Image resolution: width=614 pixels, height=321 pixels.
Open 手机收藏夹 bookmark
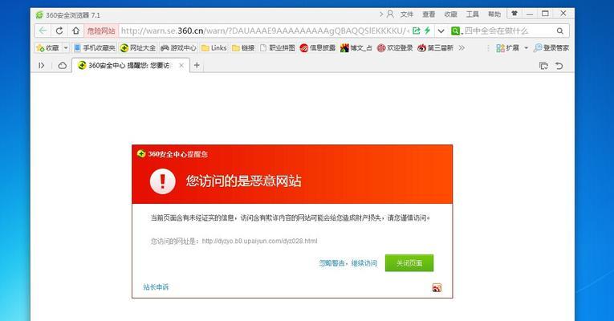tap(95, 48)
